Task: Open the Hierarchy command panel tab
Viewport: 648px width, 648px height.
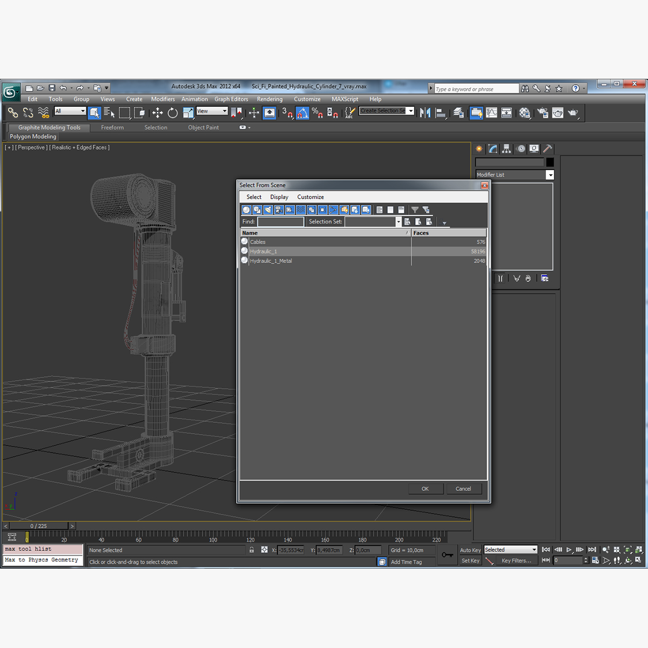Action: pyautogui.click(x=507, y=148)
